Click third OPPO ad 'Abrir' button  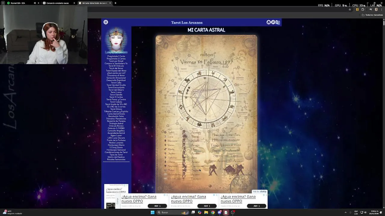(256, 206)
